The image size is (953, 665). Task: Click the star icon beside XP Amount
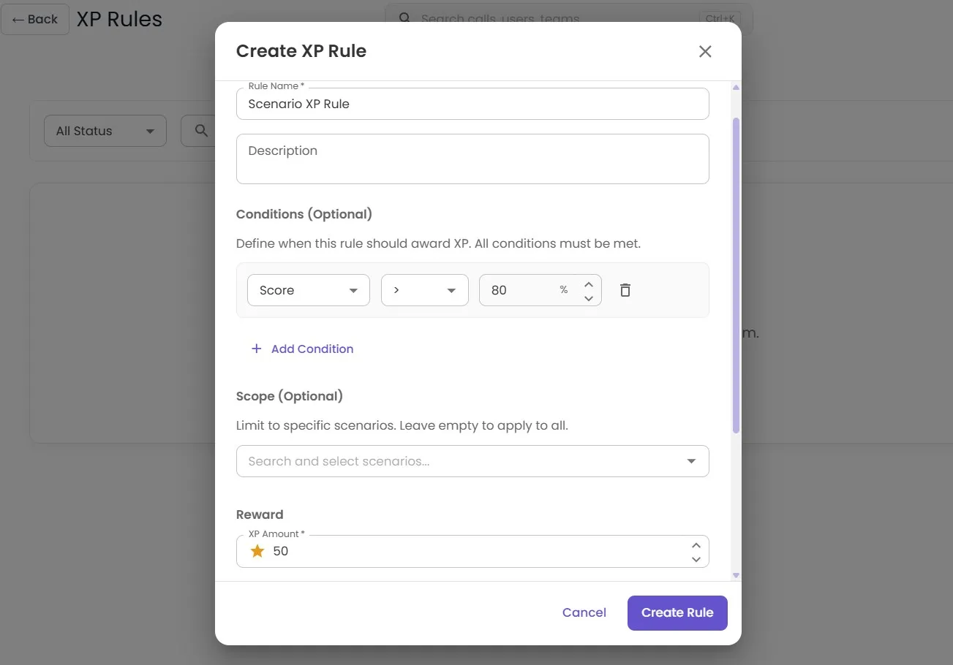(x=257, y=550)
